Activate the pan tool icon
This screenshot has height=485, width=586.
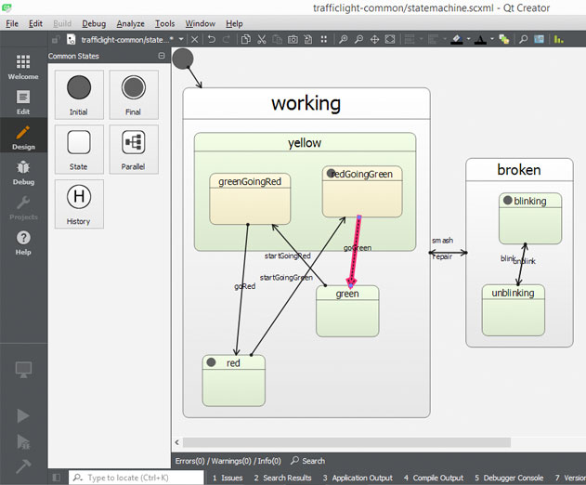tap(374, 39)
